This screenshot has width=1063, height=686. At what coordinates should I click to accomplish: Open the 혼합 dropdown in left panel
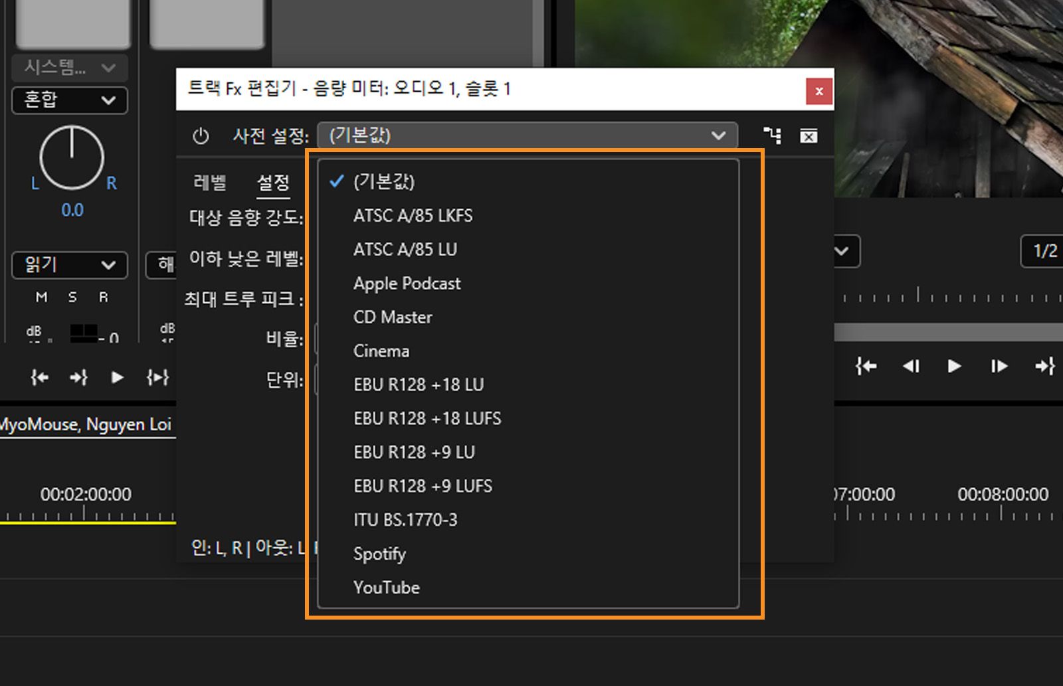point(69,101)
